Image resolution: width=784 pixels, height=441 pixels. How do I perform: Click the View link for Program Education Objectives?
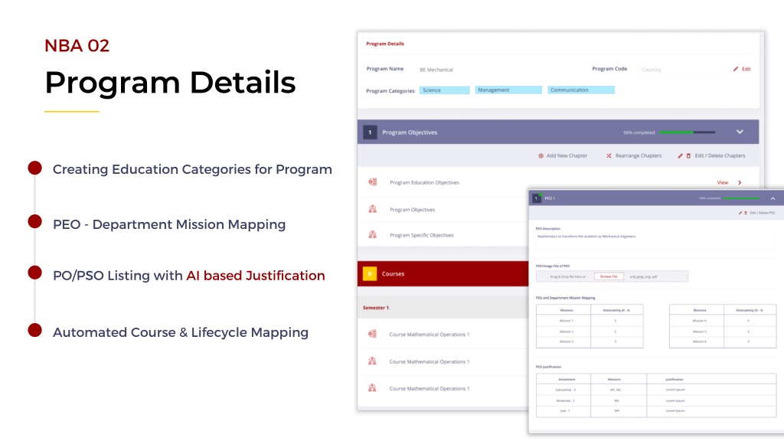[x=723, y=182]
